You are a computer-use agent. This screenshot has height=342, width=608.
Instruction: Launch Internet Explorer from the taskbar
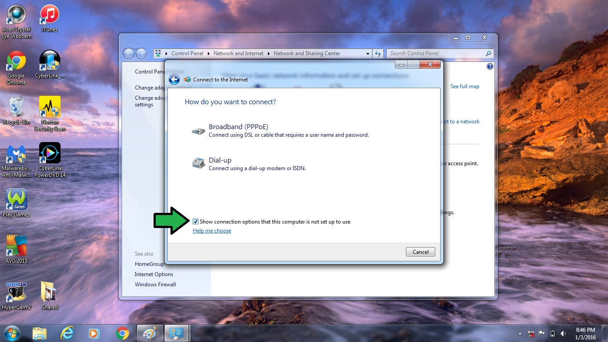[67, 333]
